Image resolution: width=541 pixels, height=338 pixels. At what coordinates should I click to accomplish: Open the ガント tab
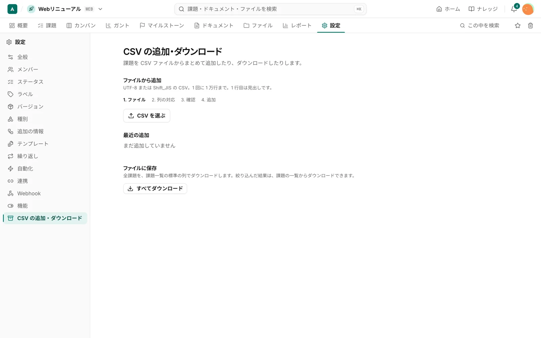pos(117,25)
